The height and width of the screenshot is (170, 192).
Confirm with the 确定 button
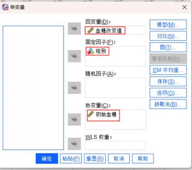coord(47,158)
